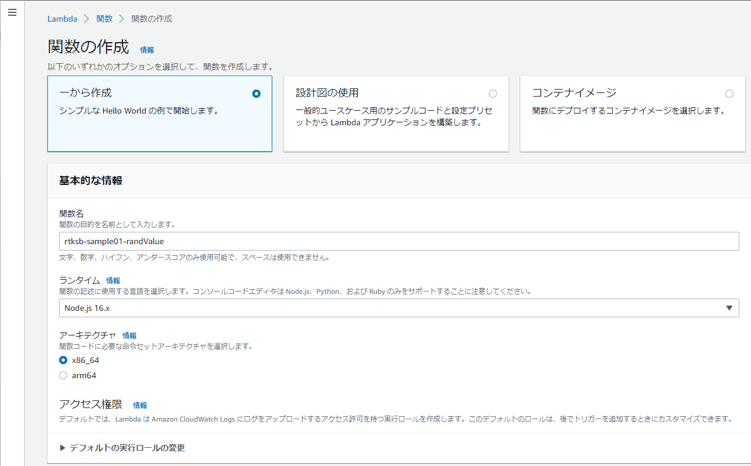
Task: Open the 関数 breadcrumb link
Action: [104, 19]
